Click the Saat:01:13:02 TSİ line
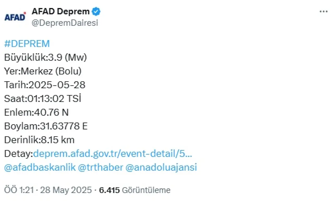 pos(43,99)
